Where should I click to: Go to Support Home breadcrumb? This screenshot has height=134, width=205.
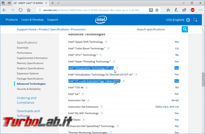point(26,29)
